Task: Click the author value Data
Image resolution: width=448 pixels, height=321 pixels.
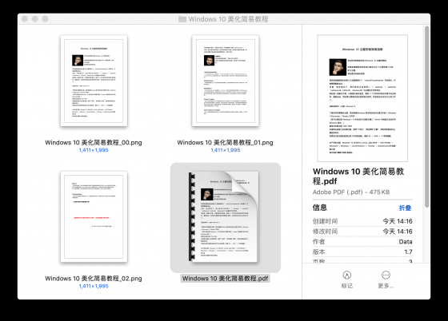Action: coord(406,242)
